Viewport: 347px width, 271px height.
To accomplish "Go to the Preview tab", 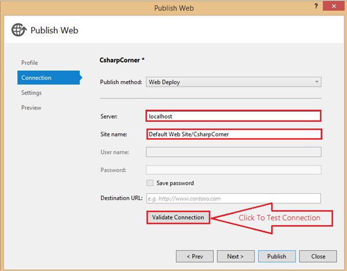I will (x=31, y=107).
